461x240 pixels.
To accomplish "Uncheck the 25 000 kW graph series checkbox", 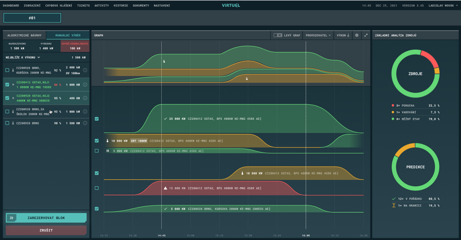I will [97, 118].
